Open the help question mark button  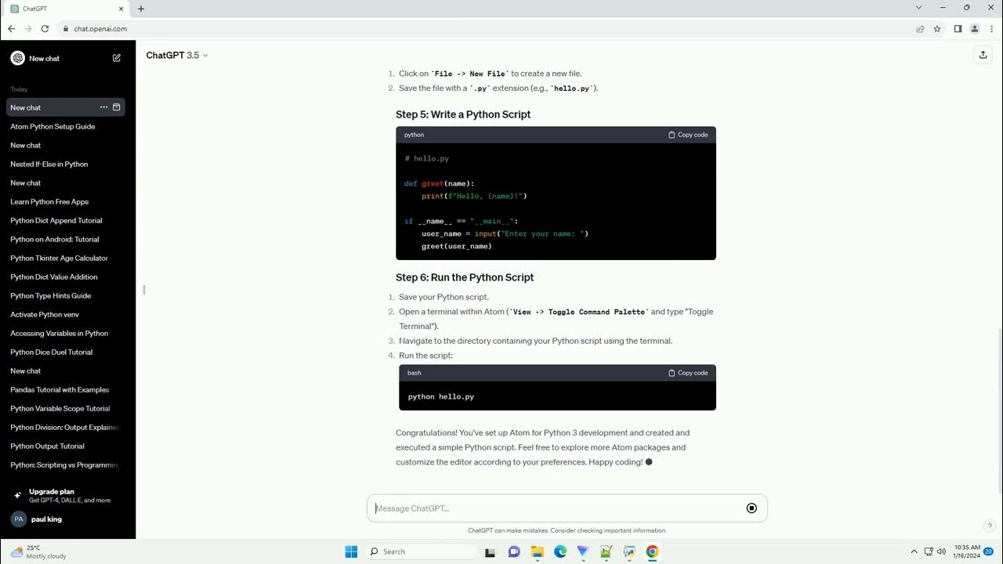tap(990, 526)
